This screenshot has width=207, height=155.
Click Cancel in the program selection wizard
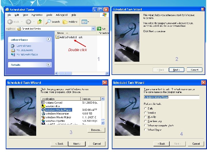pos(97,144)
